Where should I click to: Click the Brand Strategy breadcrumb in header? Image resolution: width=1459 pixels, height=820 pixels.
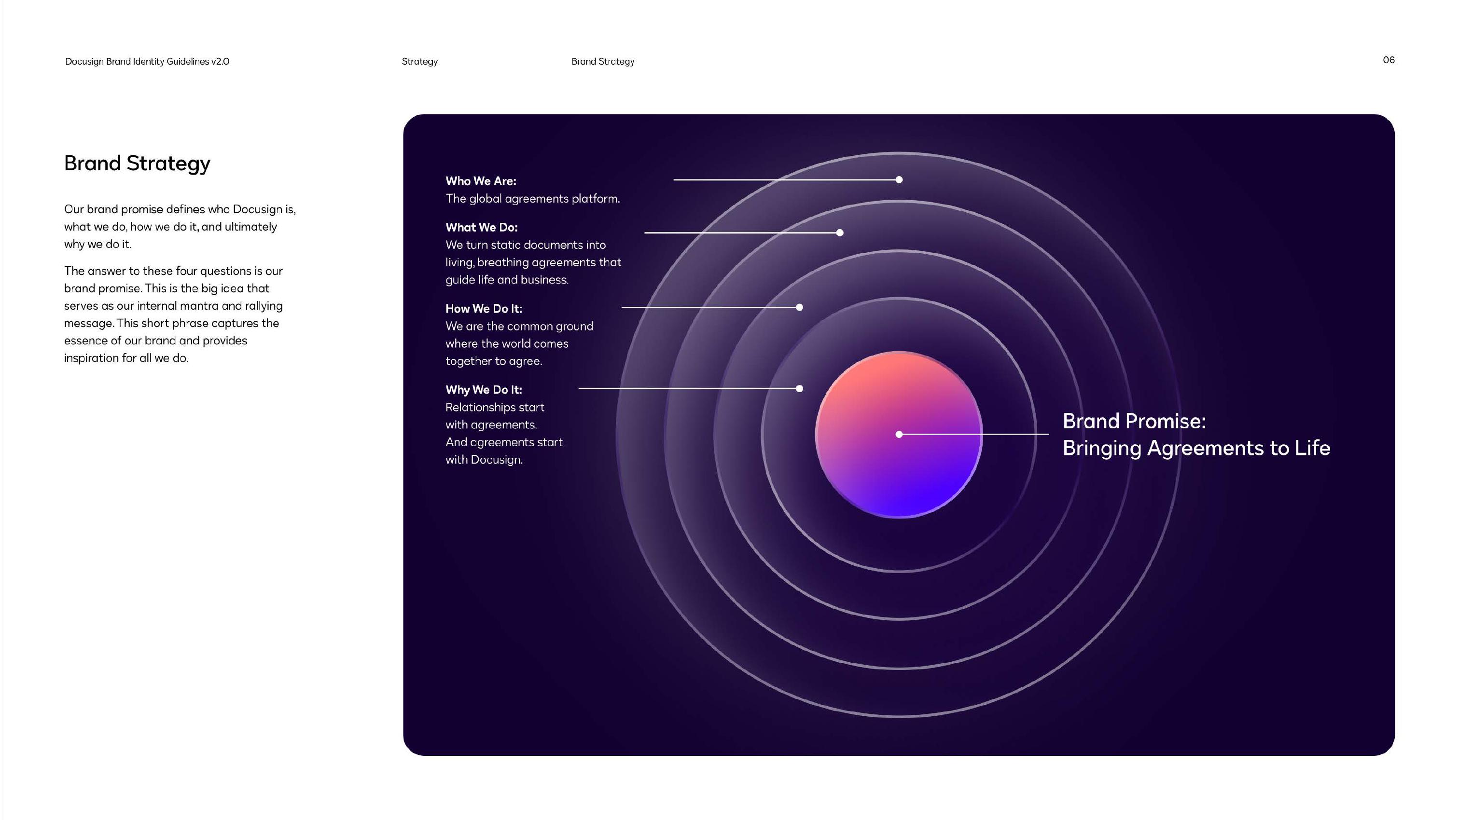pyautogui.click(x=602, y=61)
